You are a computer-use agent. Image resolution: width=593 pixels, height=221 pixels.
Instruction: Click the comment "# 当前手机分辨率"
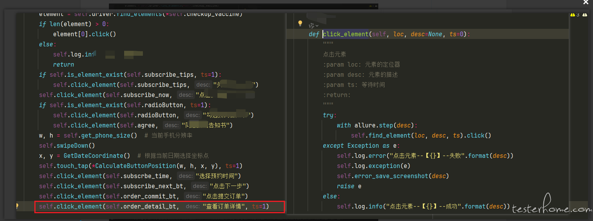pyautogui.click(x=168, y=135)
